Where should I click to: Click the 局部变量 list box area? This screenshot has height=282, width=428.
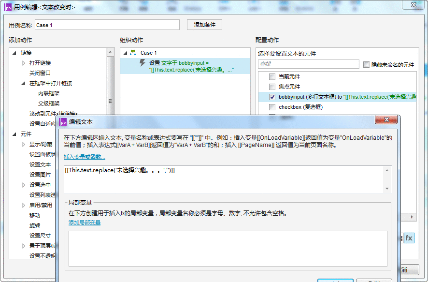[228, 249]
